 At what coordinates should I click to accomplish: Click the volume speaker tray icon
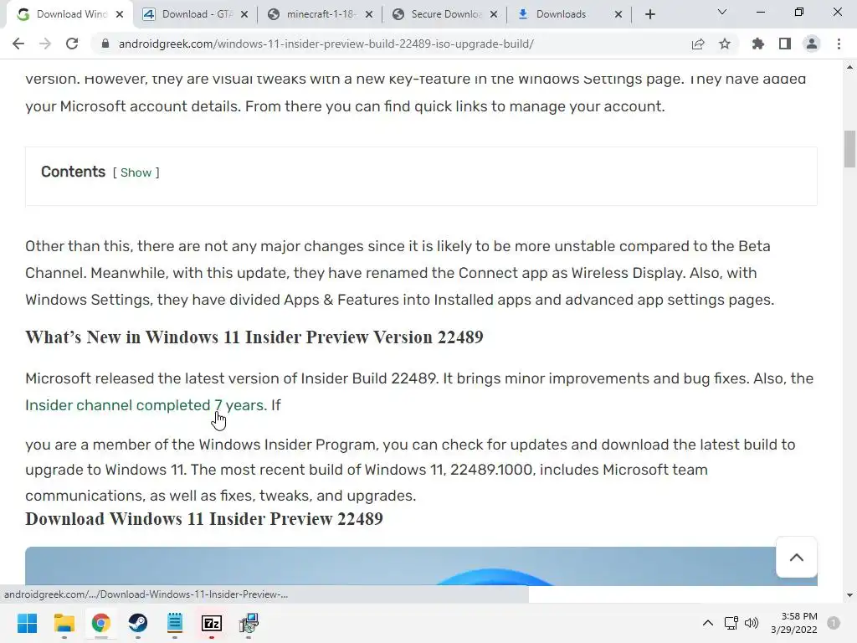tap(752, 623)
